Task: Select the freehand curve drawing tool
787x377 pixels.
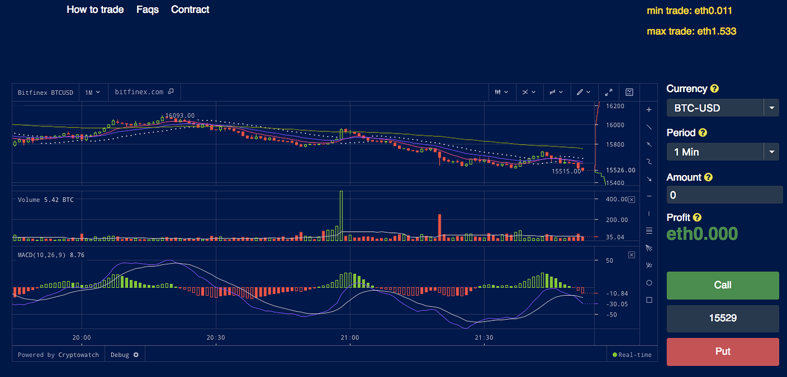Action: pyautogui.click(x=649, y=162)
